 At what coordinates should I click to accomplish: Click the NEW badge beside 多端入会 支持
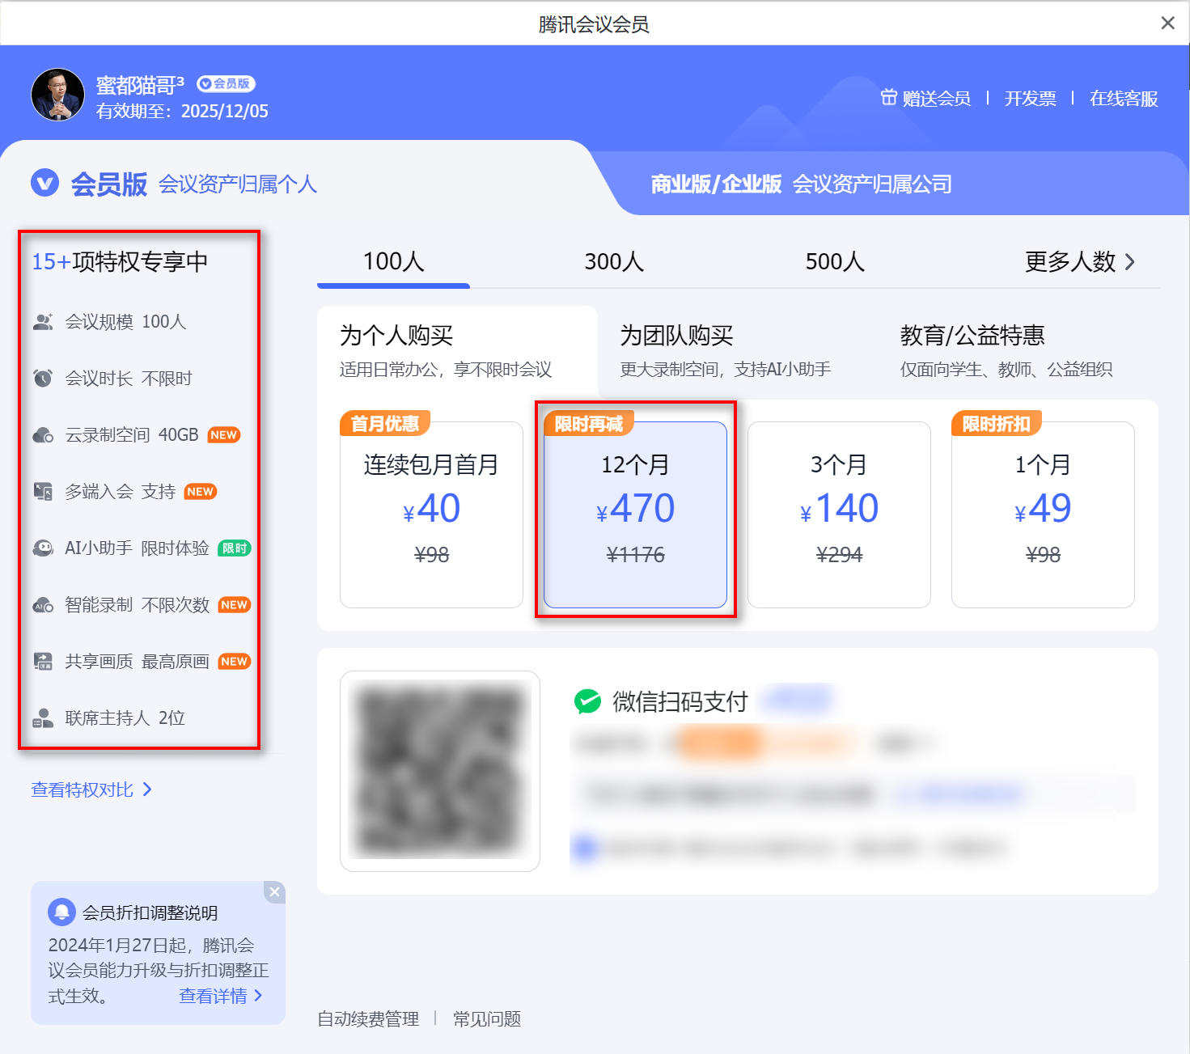(x=200, y=492)
